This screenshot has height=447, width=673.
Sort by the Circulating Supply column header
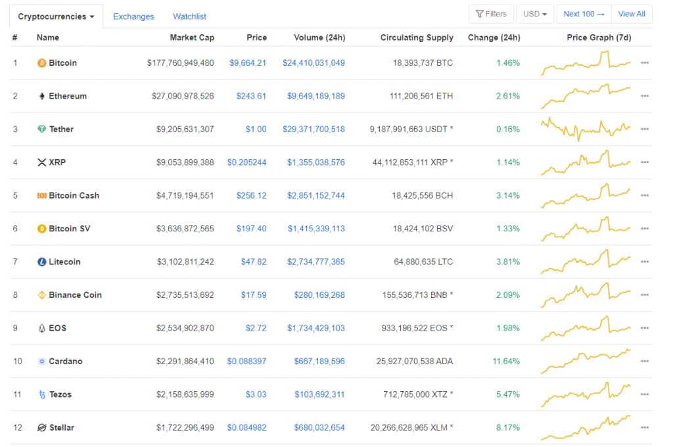click(416, 37)
